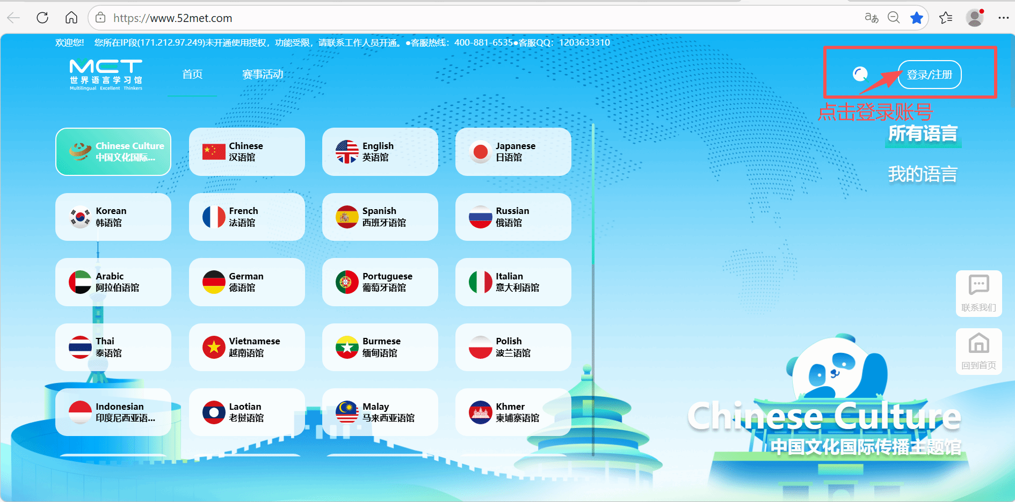
Task: Click the search magnifier icon near login
Action: tap(860, 74)
